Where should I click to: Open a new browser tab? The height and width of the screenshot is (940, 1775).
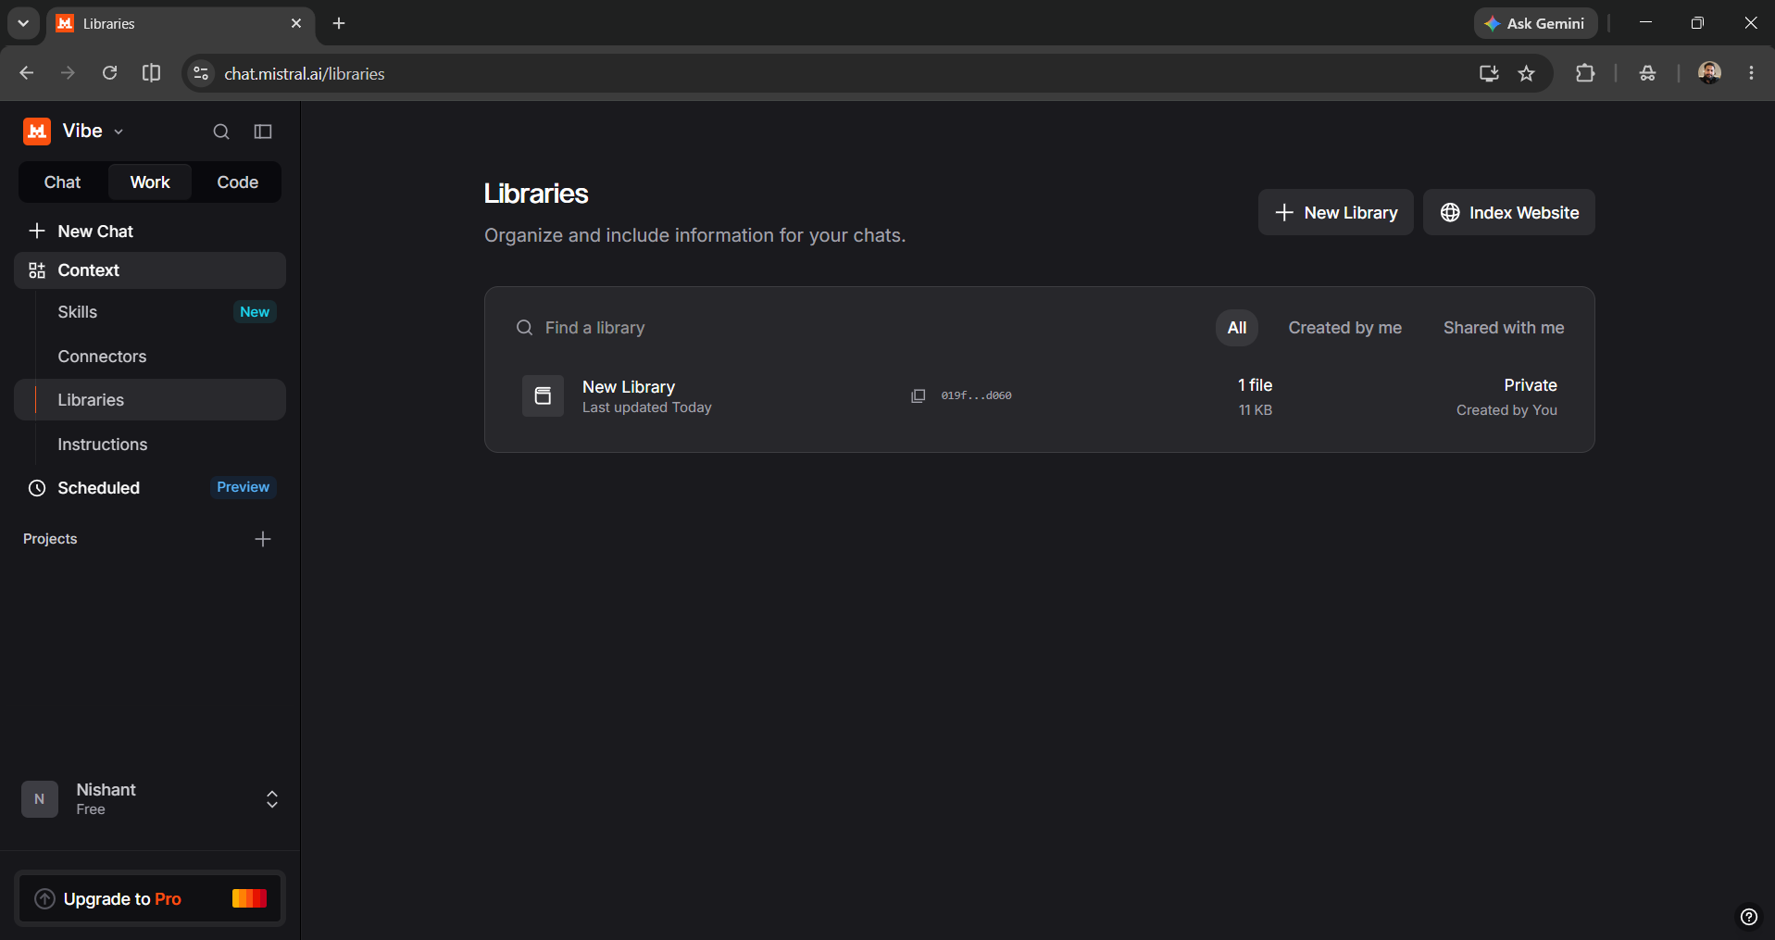pyautogui.click(x=339, y=23)
